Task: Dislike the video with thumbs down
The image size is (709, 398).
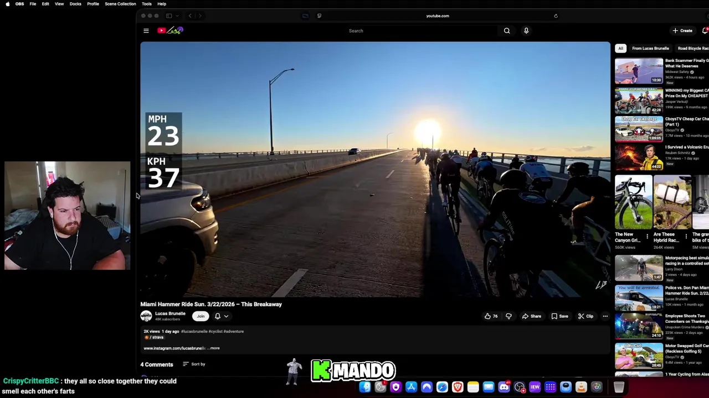Action: click(x=508, y=316)
